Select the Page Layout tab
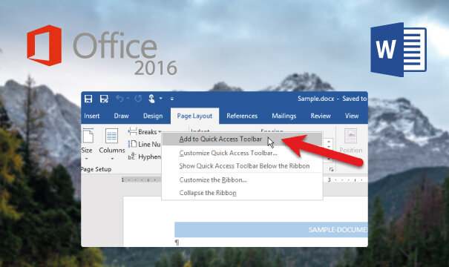The image size is (449, 267). (x=194, y=116)
